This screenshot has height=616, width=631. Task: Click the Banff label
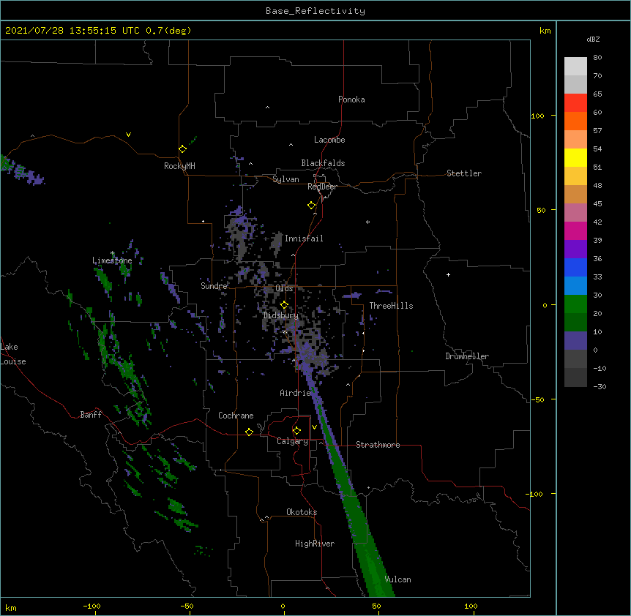(x=91, y=415)
